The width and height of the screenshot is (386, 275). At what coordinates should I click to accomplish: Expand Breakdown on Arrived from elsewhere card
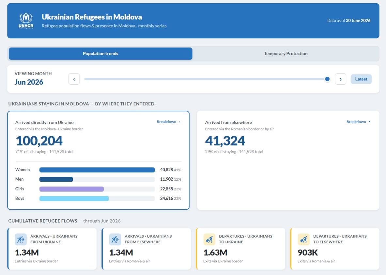coord(358,122)
